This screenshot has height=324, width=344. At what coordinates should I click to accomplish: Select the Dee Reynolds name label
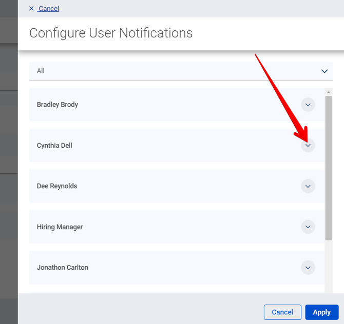click(x=57, y=186)
